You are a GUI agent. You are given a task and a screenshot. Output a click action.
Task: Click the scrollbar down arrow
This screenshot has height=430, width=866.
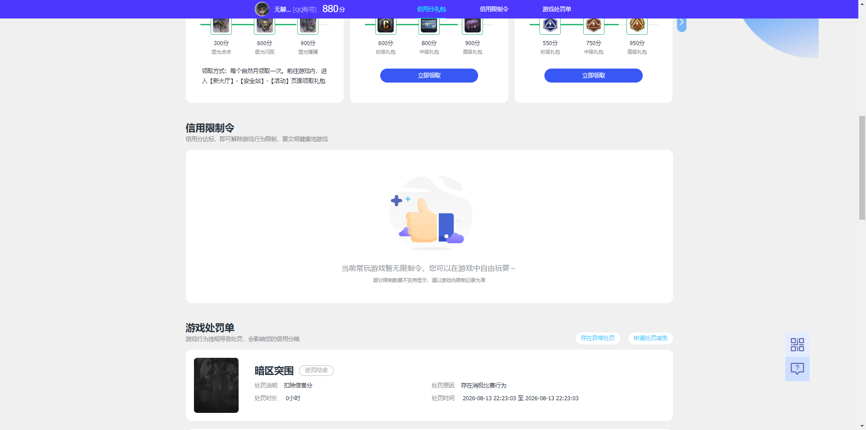coord(862,426)
